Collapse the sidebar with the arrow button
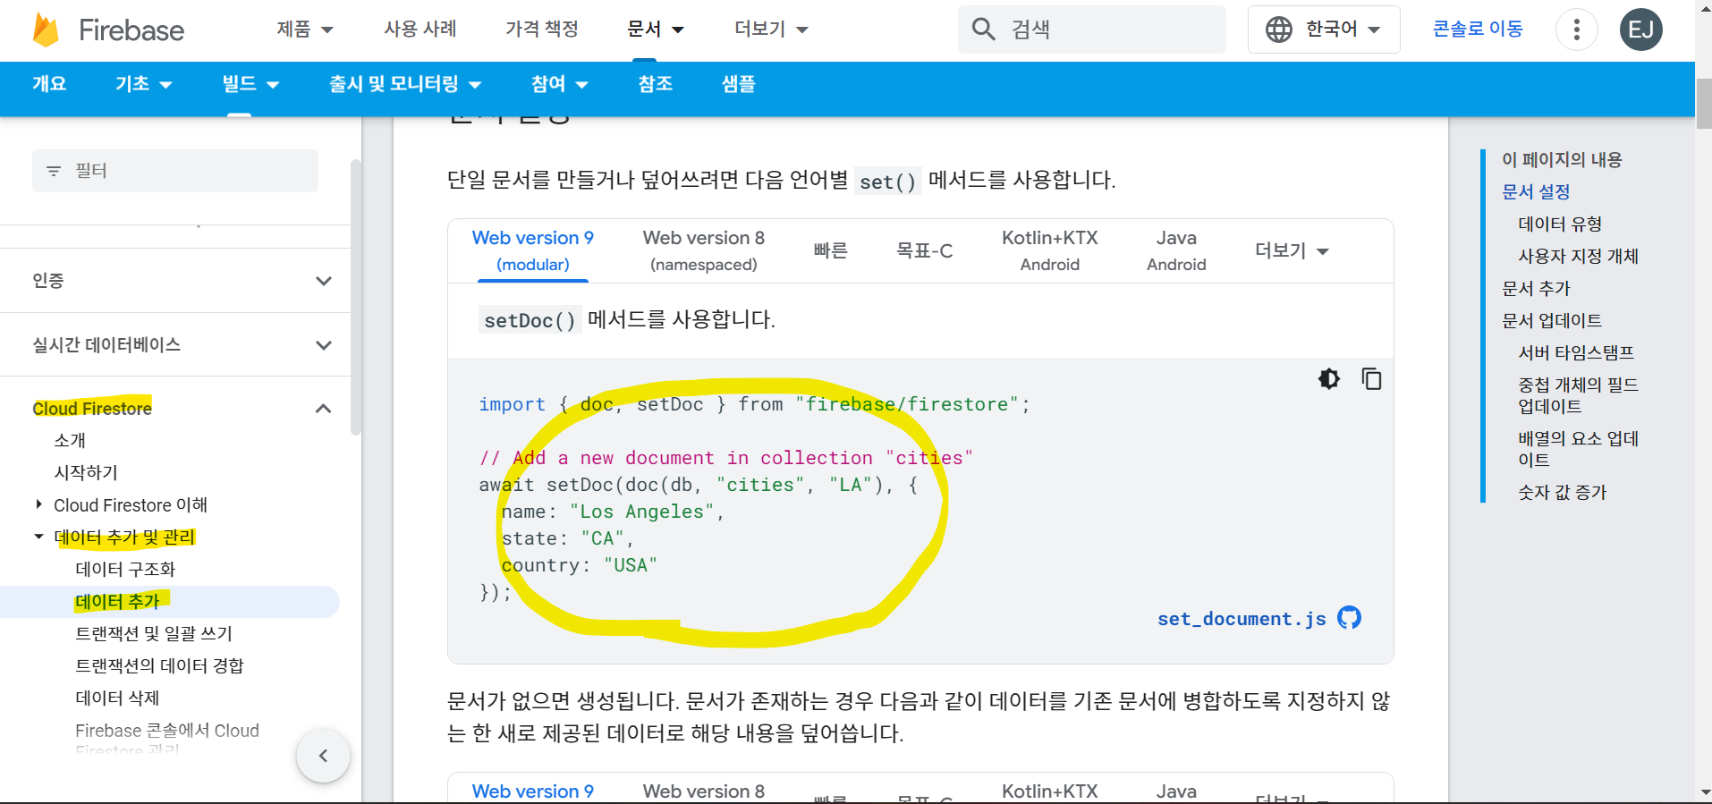Screen dimensions: 1712x804 pos(323,756)
